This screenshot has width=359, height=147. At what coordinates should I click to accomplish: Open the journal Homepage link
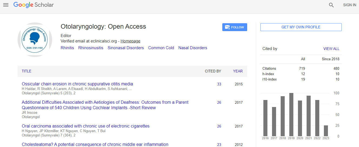point(130,41)
